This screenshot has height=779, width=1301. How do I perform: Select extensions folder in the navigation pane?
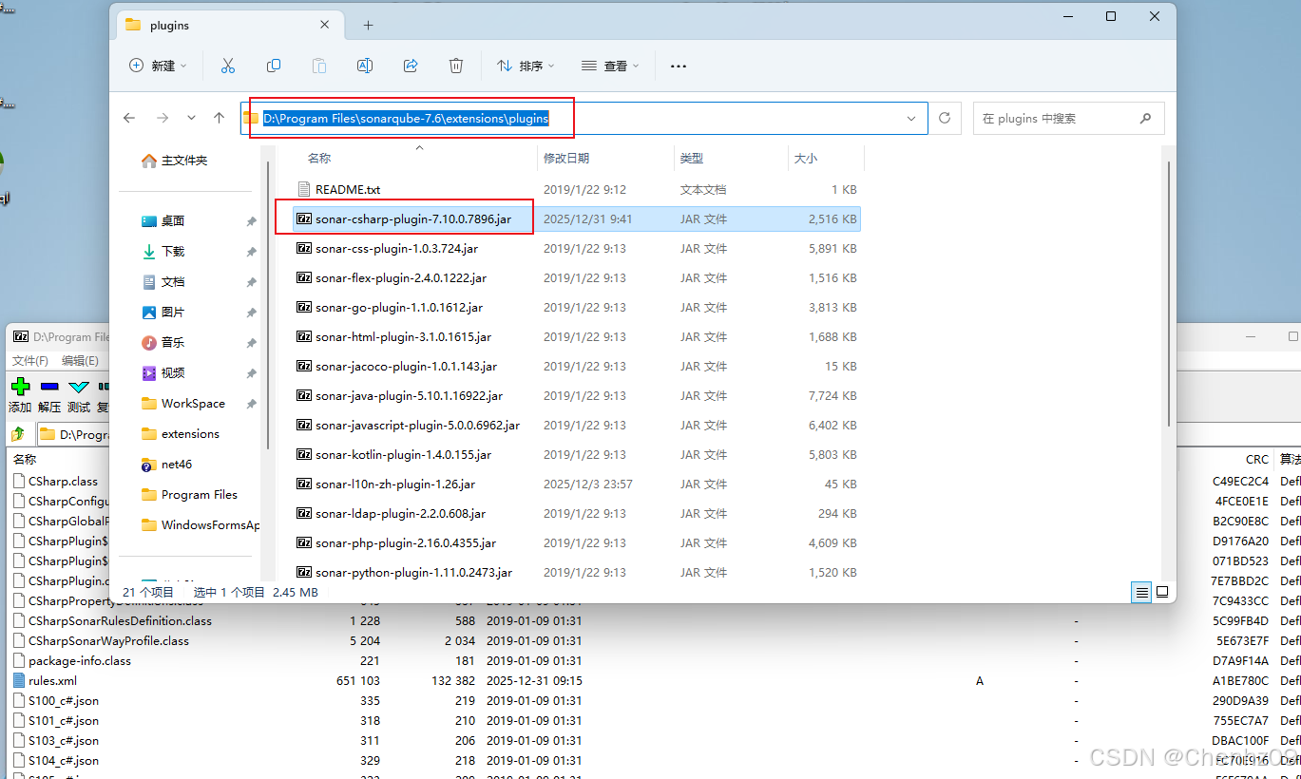tap(180, 434)
